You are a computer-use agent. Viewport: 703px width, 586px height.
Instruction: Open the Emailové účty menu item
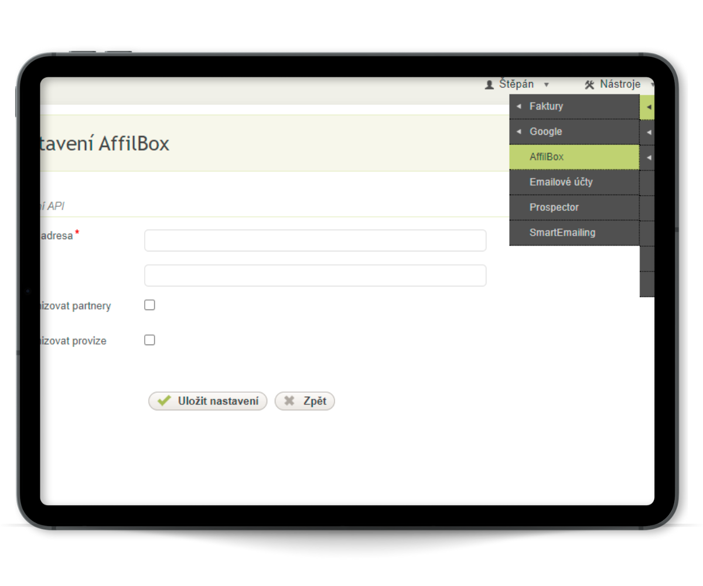[x=574, y=182]
